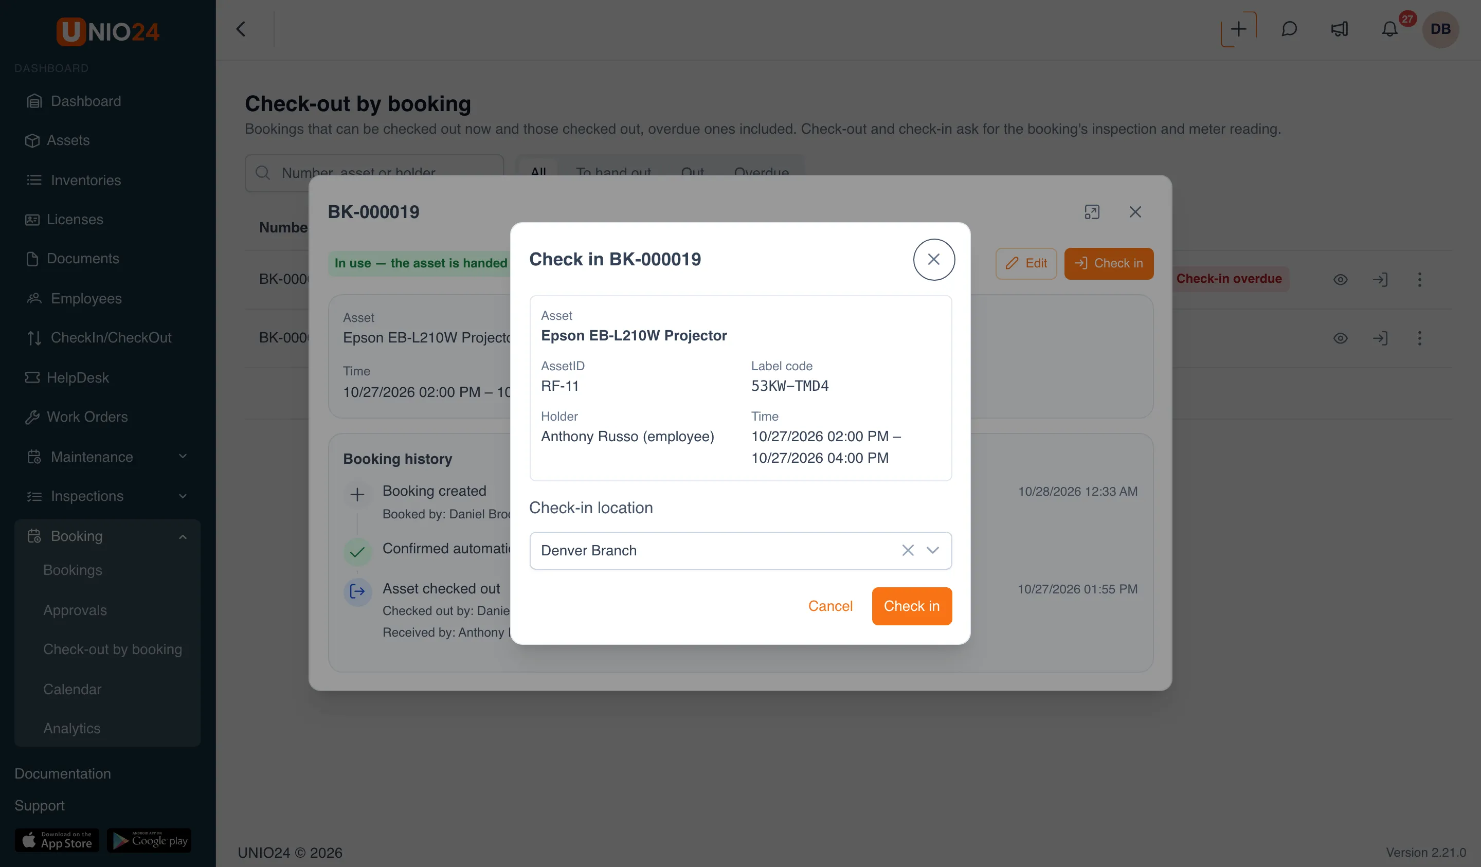This screenshot has height=867, width=1481.
Task: Open more options for the overdue booking row
Action: [1419, 279]
